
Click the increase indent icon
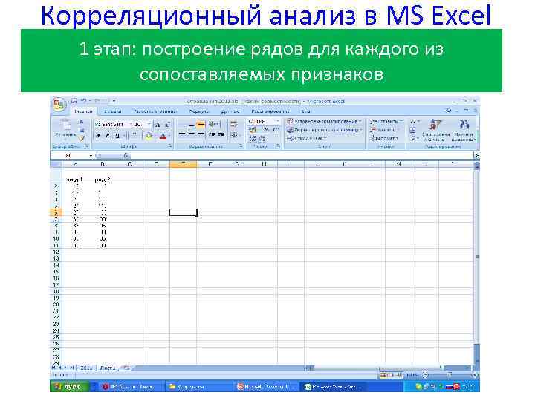tap(221, 134)
